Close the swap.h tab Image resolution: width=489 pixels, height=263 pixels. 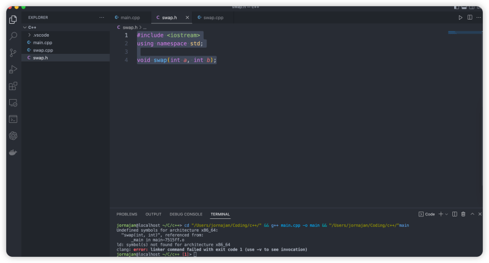tap(187, 18)
